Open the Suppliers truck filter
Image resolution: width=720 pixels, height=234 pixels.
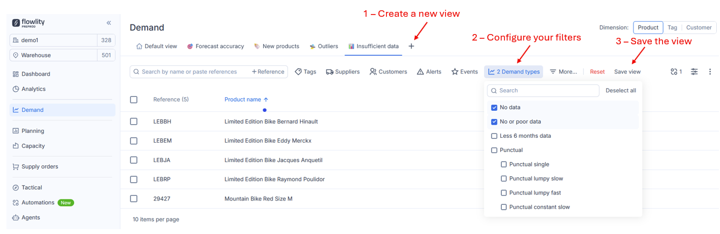tap(343, 72)
